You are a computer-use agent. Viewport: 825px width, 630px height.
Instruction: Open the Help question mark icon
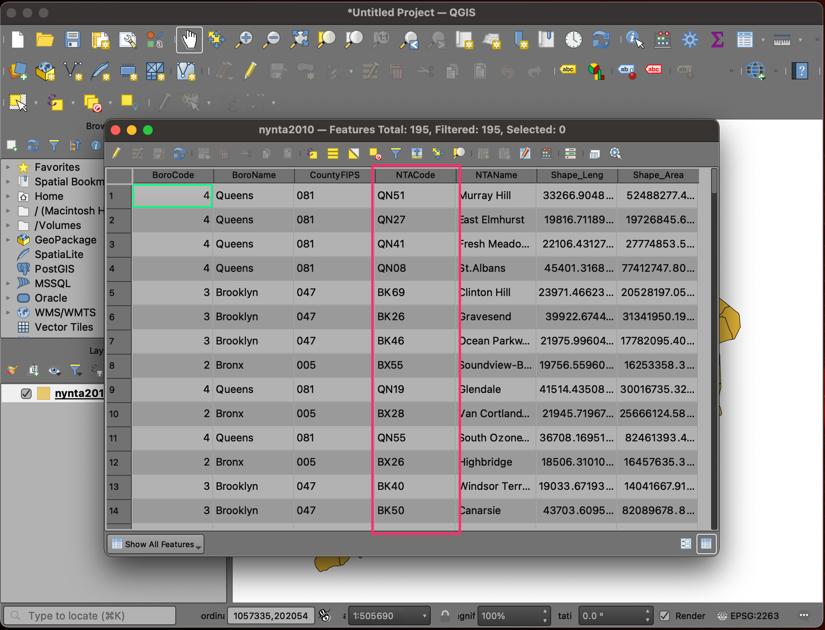point(800,71)
